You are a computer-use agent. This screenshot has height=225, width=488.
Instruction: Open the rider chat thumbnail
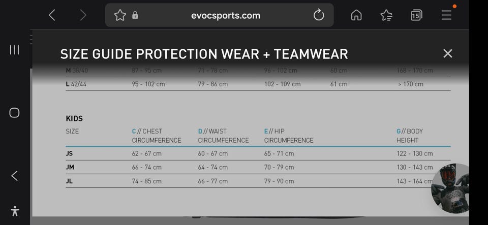(x=451, y=188)
